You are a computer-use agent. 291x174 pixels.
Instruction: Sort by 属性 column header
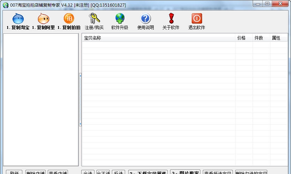point(278,38)
